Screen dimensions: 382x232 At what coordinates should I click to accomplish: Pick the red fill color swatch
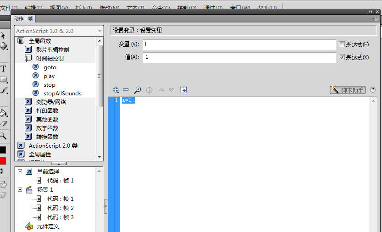click(3, 161)
